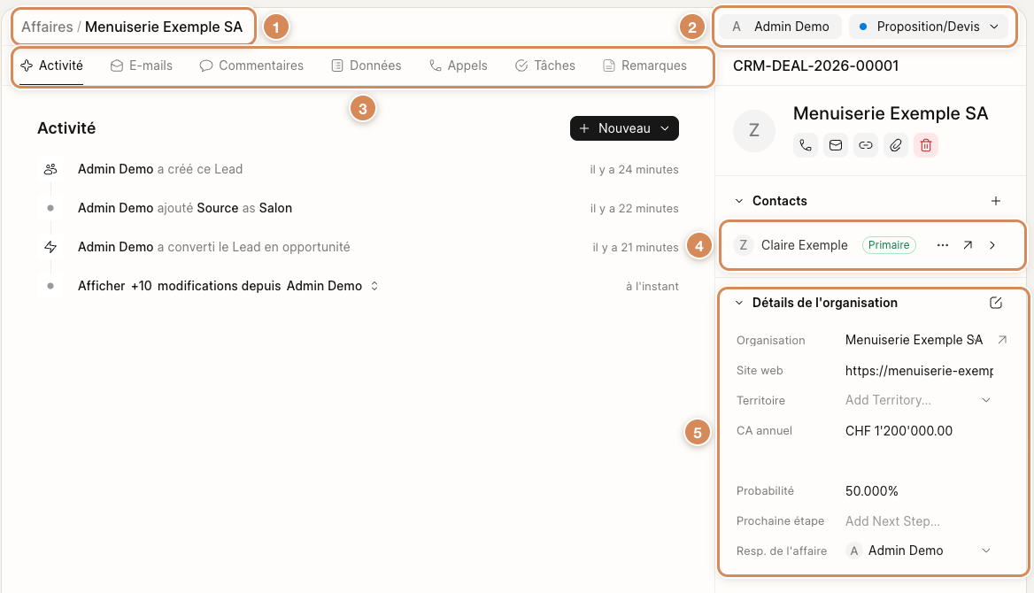Open the Commentaires tab
Screen dimensions: 1034x593
[x=251, y=65]
